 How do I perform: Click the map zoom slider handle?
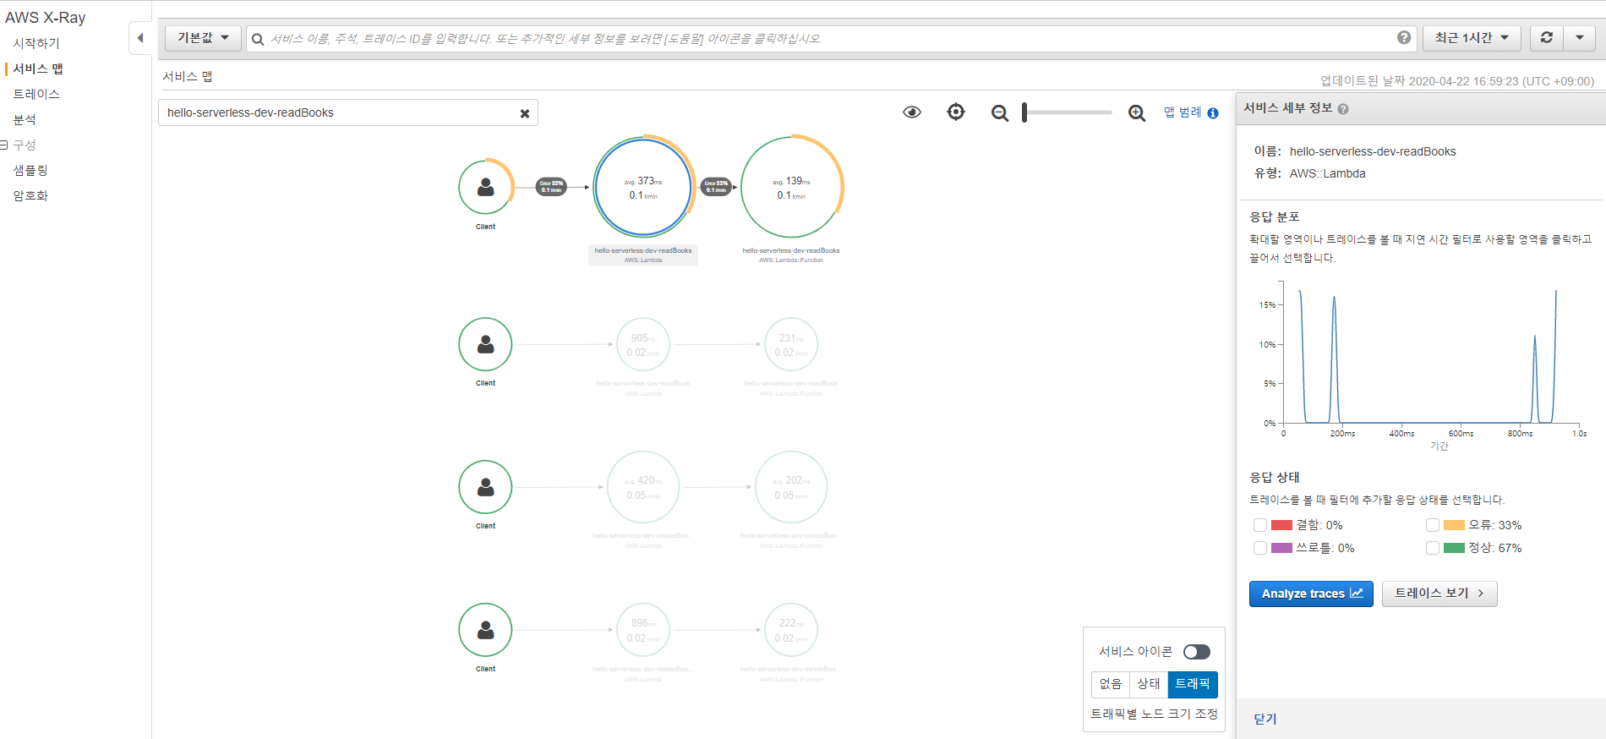(x=1024, y=112)
